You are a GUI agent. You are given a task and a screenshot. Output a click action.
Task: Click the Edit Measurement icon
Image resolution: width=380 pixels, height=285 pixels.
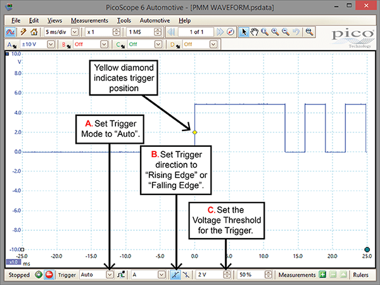pyautogui.click(x=343, y=275)
